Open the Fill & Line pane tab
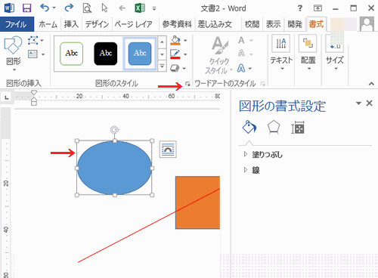The height and width of the screenshot is (278, 378). tap(249, 127)
